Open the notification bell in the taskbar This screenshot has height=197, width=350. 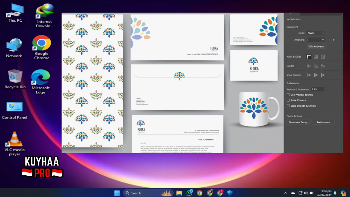(x=335, y=193)
